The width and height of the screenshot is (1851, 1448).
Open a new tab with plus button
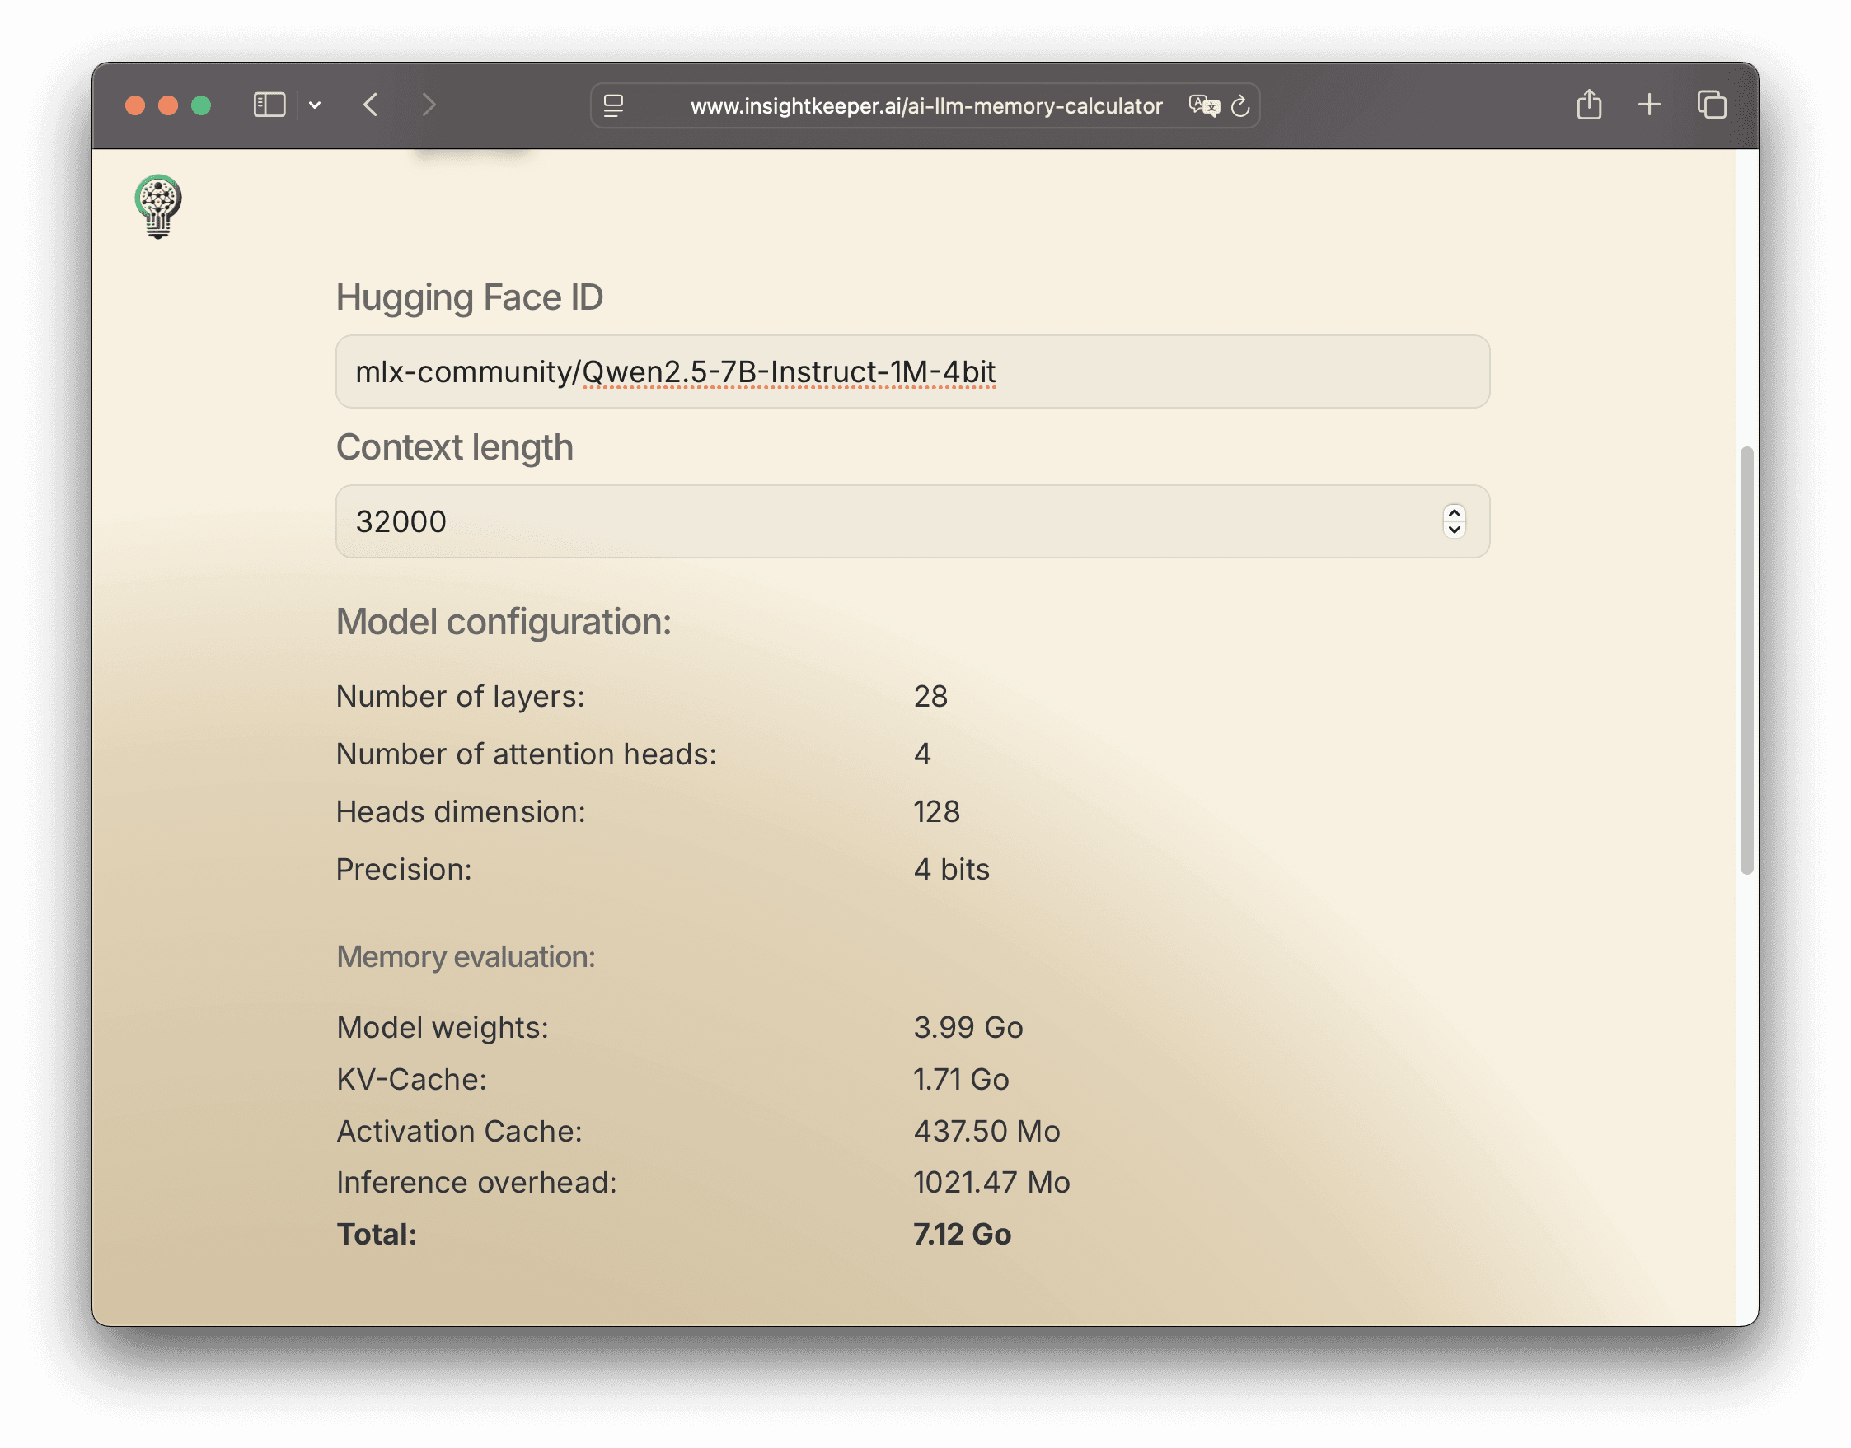tap(1649, 105)
